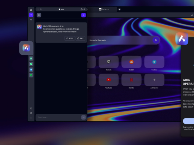
Task: Open Spotify from the sidebar
Action: (31, 75)
